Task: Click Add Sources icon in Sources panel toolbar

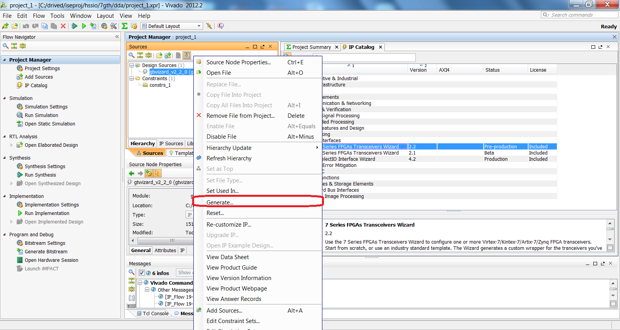Action: (168, 55)
